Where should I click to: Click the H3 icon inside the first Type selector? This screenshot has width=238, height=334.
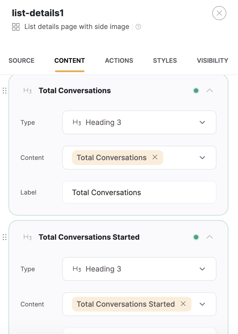click(77, 122)
